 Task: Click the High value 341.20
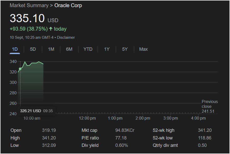coord(49,138)
